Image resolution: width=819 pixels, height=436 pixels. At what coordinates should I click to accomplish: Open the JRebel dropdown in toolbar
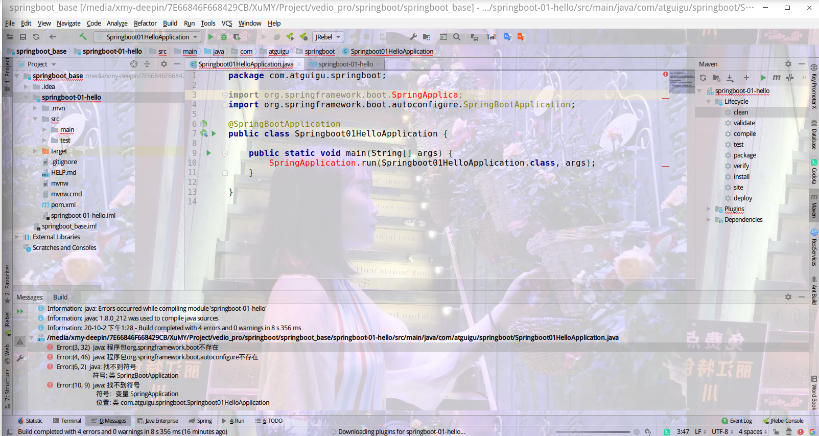(x=328, y=37)
